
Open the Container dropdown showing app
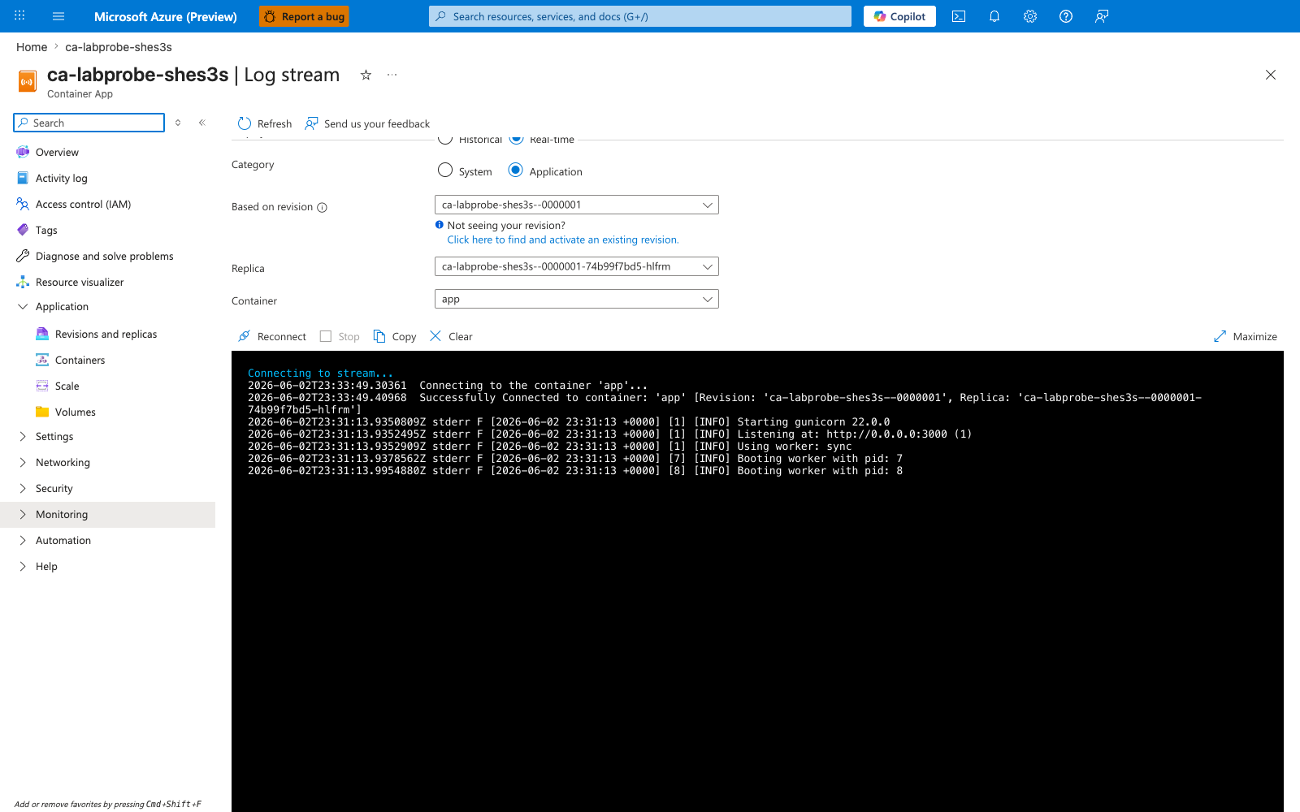577,299
